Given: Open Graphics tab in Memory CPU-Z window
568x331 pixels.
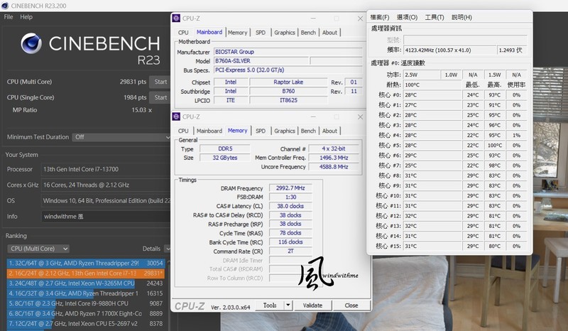Looking at the screenshot, I should (x=285, y=131).
